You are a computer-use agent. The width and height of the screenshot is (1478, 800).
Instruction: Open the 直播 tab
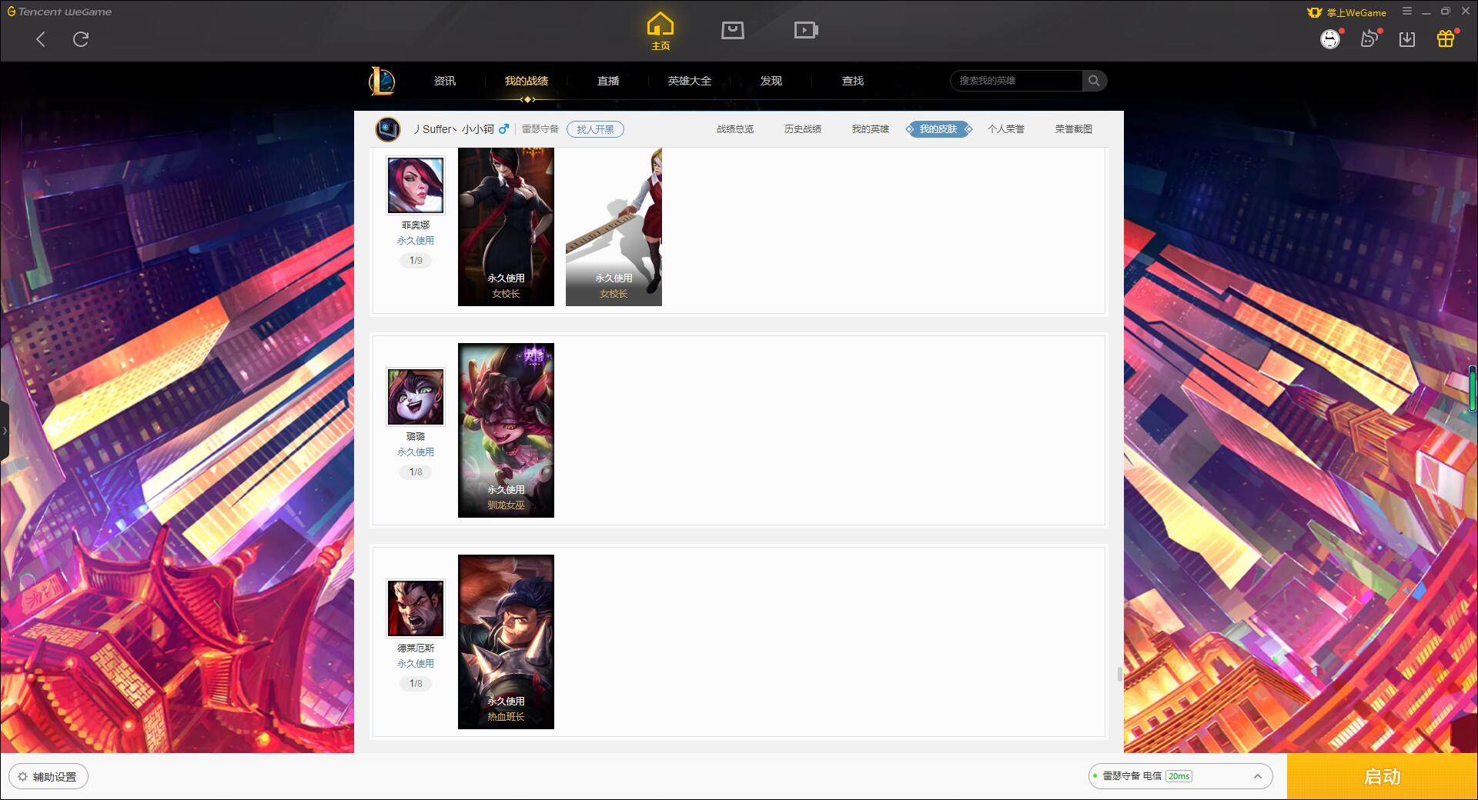[608, 81]
